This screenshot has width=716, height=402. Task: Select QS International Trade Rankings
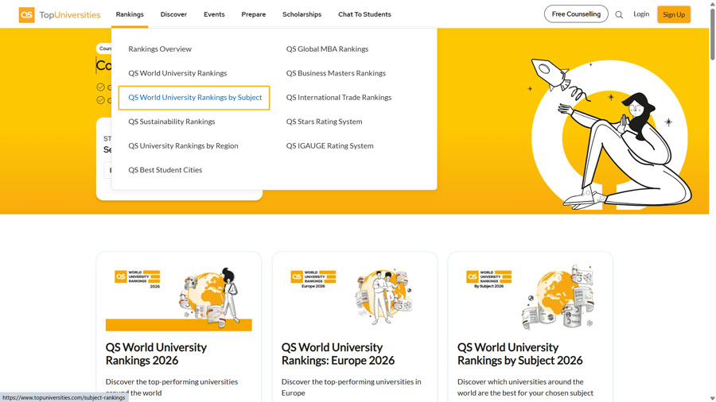point(339,97)
